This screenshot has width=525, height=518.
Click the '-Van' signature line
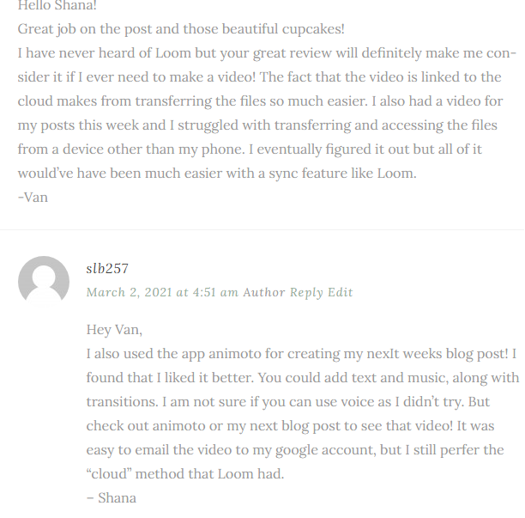[33, 197]
